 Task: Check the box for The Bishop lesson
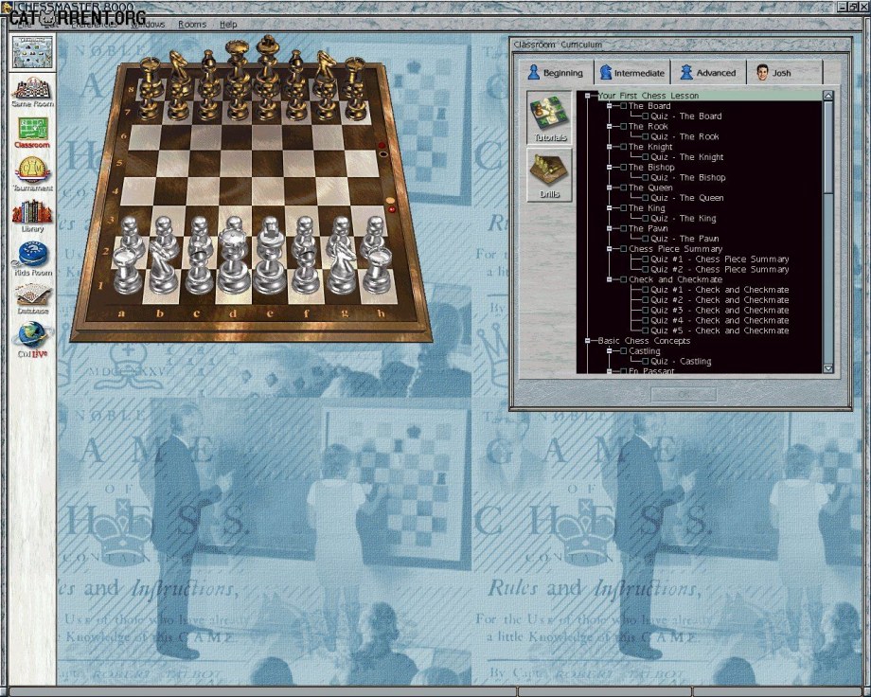(623, 167)
